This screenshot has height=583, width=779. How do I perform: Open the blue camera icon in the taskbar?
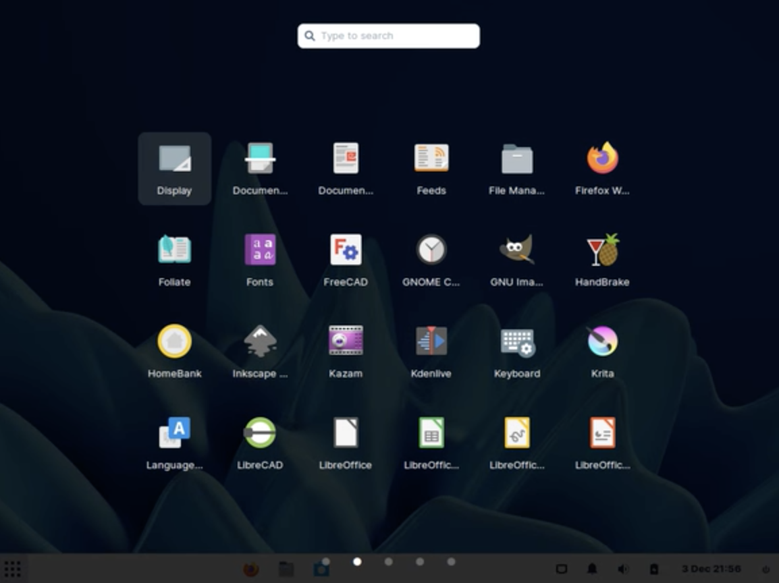(321, 569)
